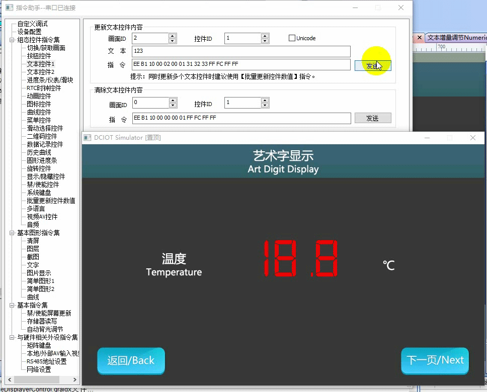Screen dimensions: 487x392
Task: Open 禁/使能屏幕更新 tree item
Action: 49,313
